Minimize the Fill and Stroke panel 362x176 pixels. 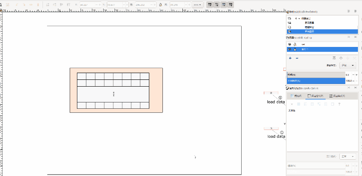point(348,88)
